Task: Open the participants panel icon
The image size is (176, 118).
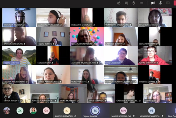Action: pos(119,3)
